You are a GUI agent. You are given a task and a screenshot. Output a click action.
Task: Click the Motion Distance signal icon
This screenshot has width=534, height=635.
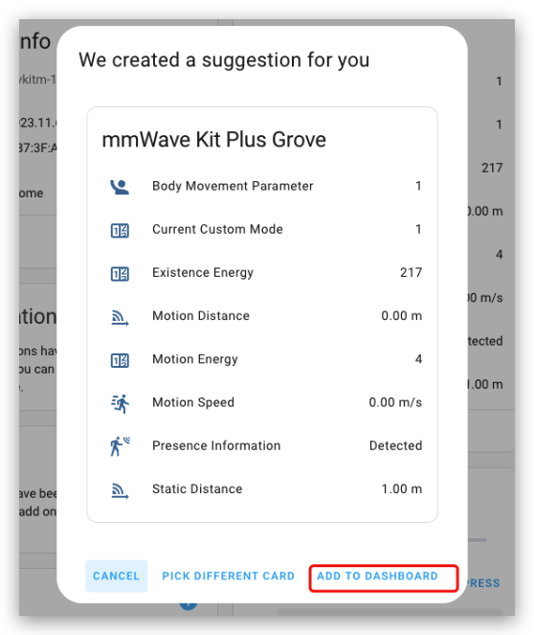click(120, 317)
